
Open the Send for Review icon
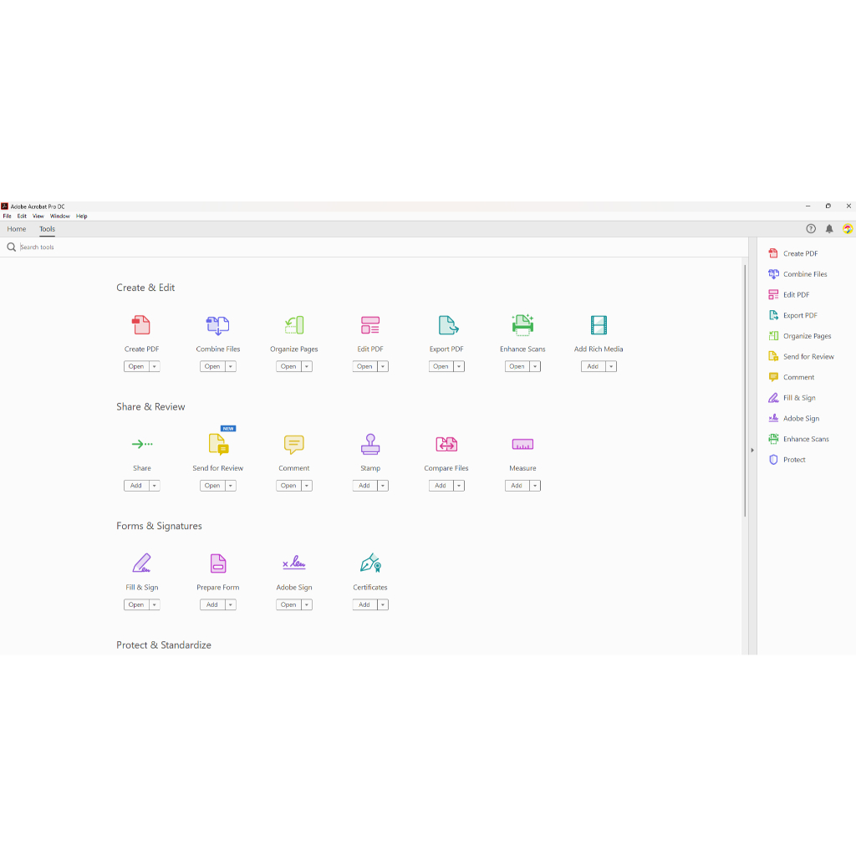(x=218, y=444)
